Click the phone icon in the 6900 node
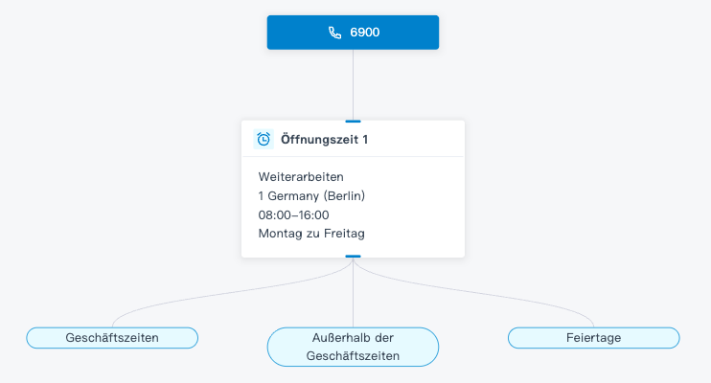This screenshot has height=383, width=711. tap(334, 33)
